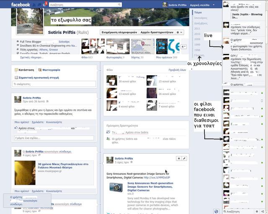This screenshot has width=268, height=214.
Task: Open the friend with 26 κοινοί φίλοι
Action: [152, 93]
